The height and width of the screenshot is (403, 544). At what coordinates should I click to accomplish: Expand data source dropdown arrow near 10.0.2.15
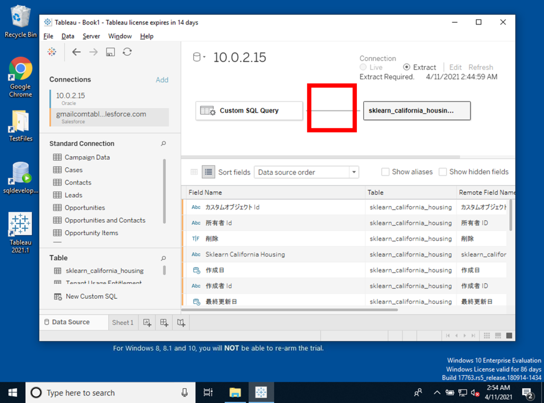tap(204, 58)
